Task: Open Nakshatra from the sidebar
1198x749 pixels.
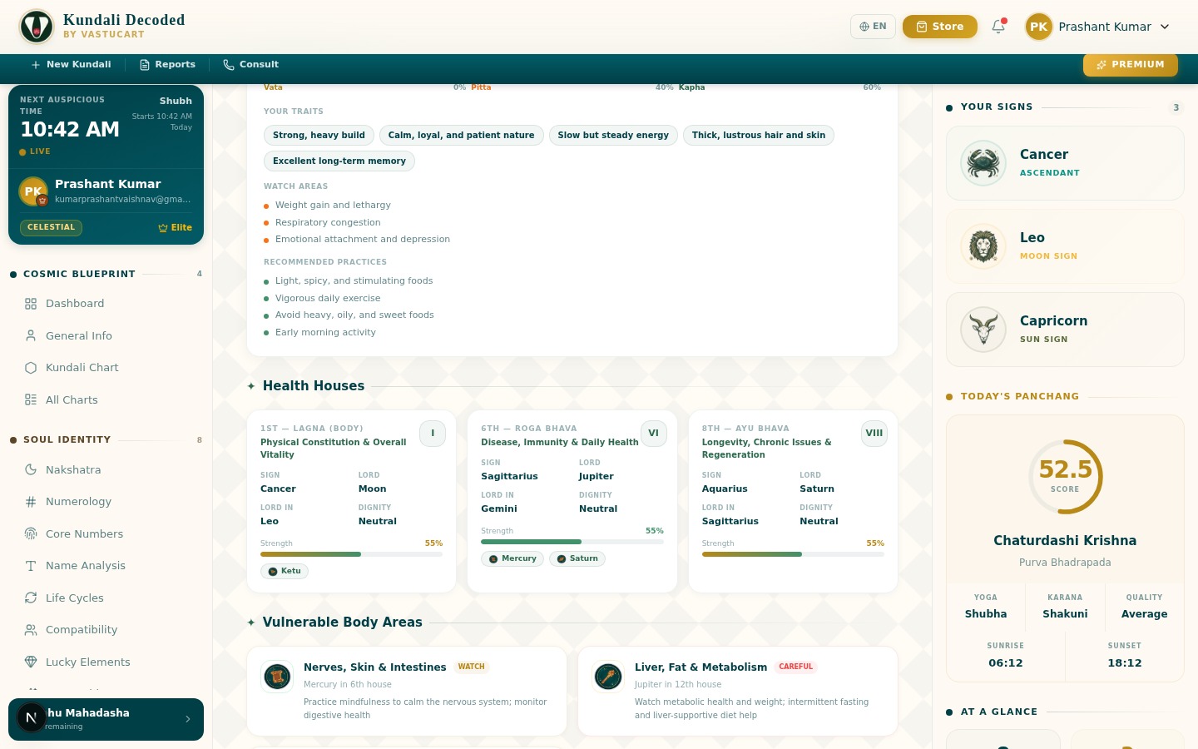Action: click(73, 470)
